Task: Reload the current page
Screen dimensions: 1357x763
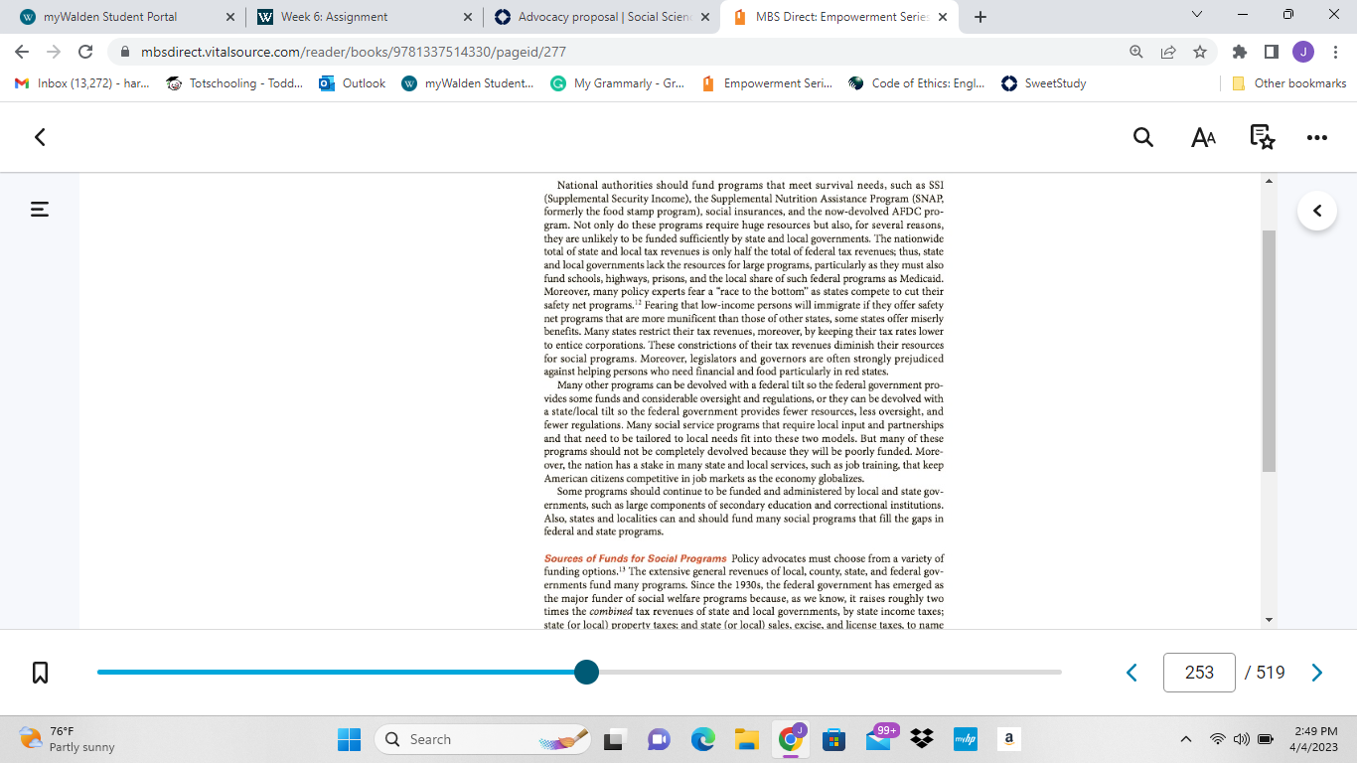Action: pyautogui.click(x=85, y=52)
